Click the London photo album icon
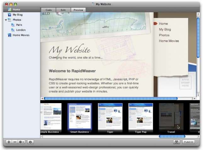Screen dimensions: 203x150 13,30
